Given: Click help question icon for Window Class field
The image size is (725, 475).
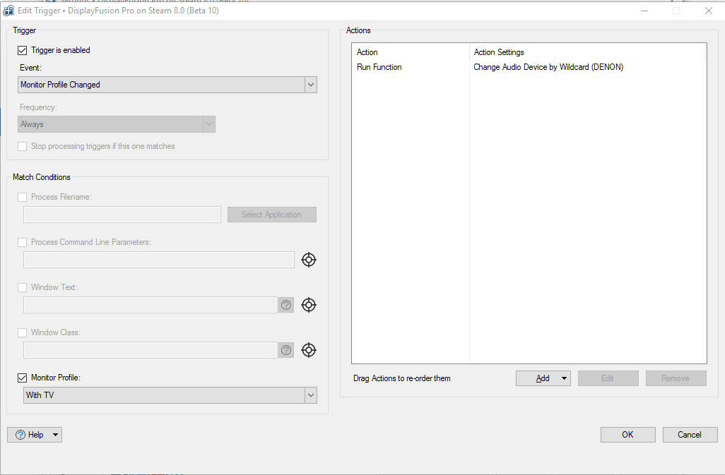Looking at the screenshot, I should coord(286,350).
